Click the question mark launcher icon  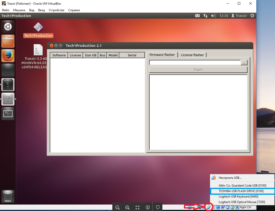(x=8, y=99)
